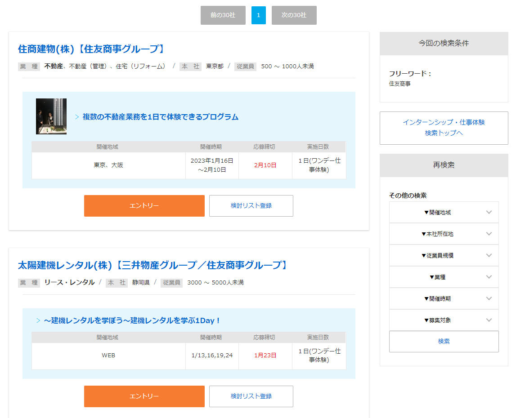Expand the 募集対象 search filter
Screen dimensions: 516x418
pyautogui.click(x=444, y=320)
